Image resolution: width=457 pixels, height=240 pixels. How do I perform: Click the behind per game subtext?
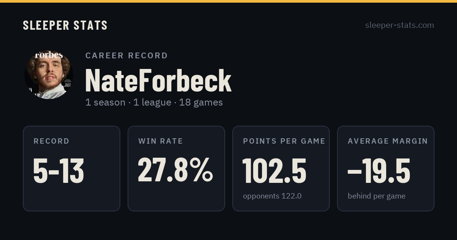pyautogui.click(x=376, y=196)
